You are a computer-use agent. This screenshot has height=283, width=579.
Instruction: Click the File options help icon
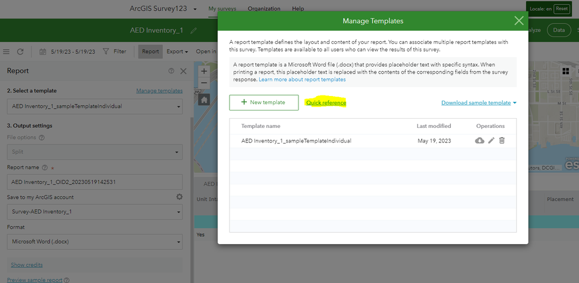[42, 137]
